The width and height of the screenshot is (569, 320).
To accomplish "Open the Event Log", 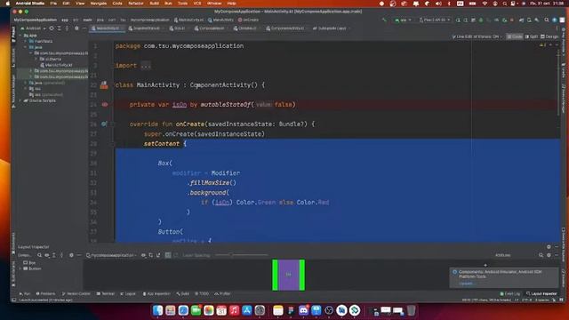I will (510, 293).
